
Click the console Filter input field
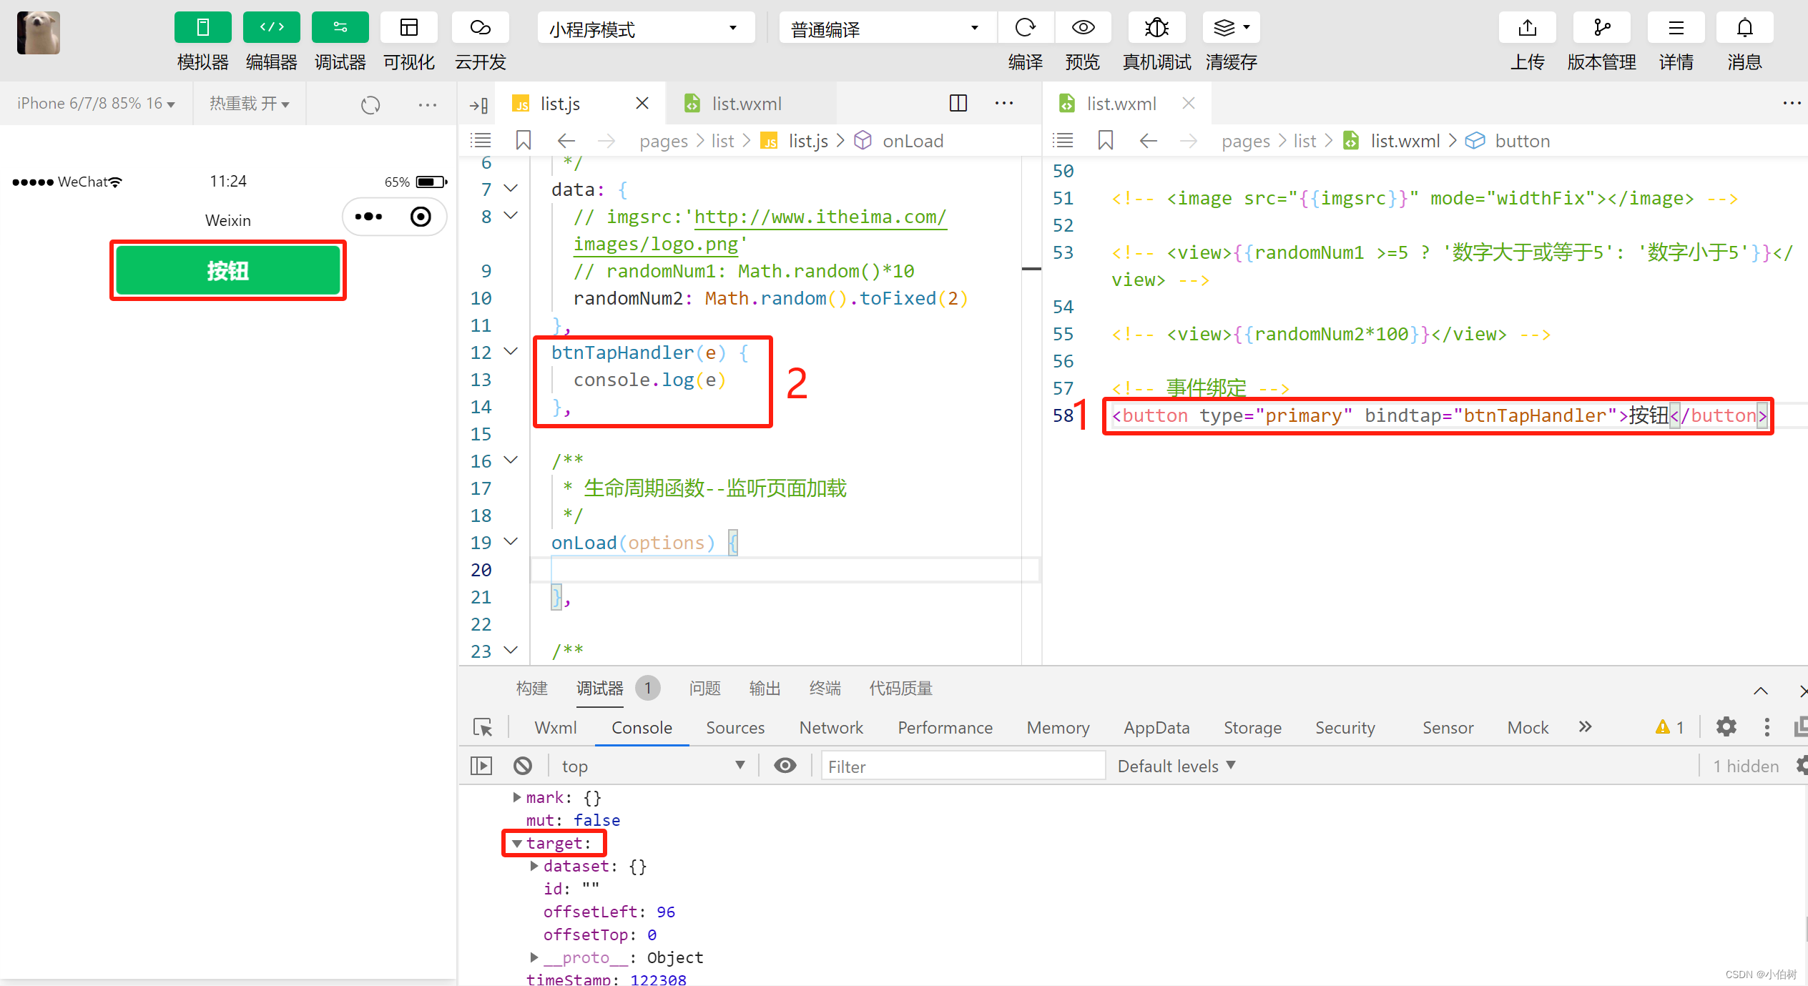(962, 765)
